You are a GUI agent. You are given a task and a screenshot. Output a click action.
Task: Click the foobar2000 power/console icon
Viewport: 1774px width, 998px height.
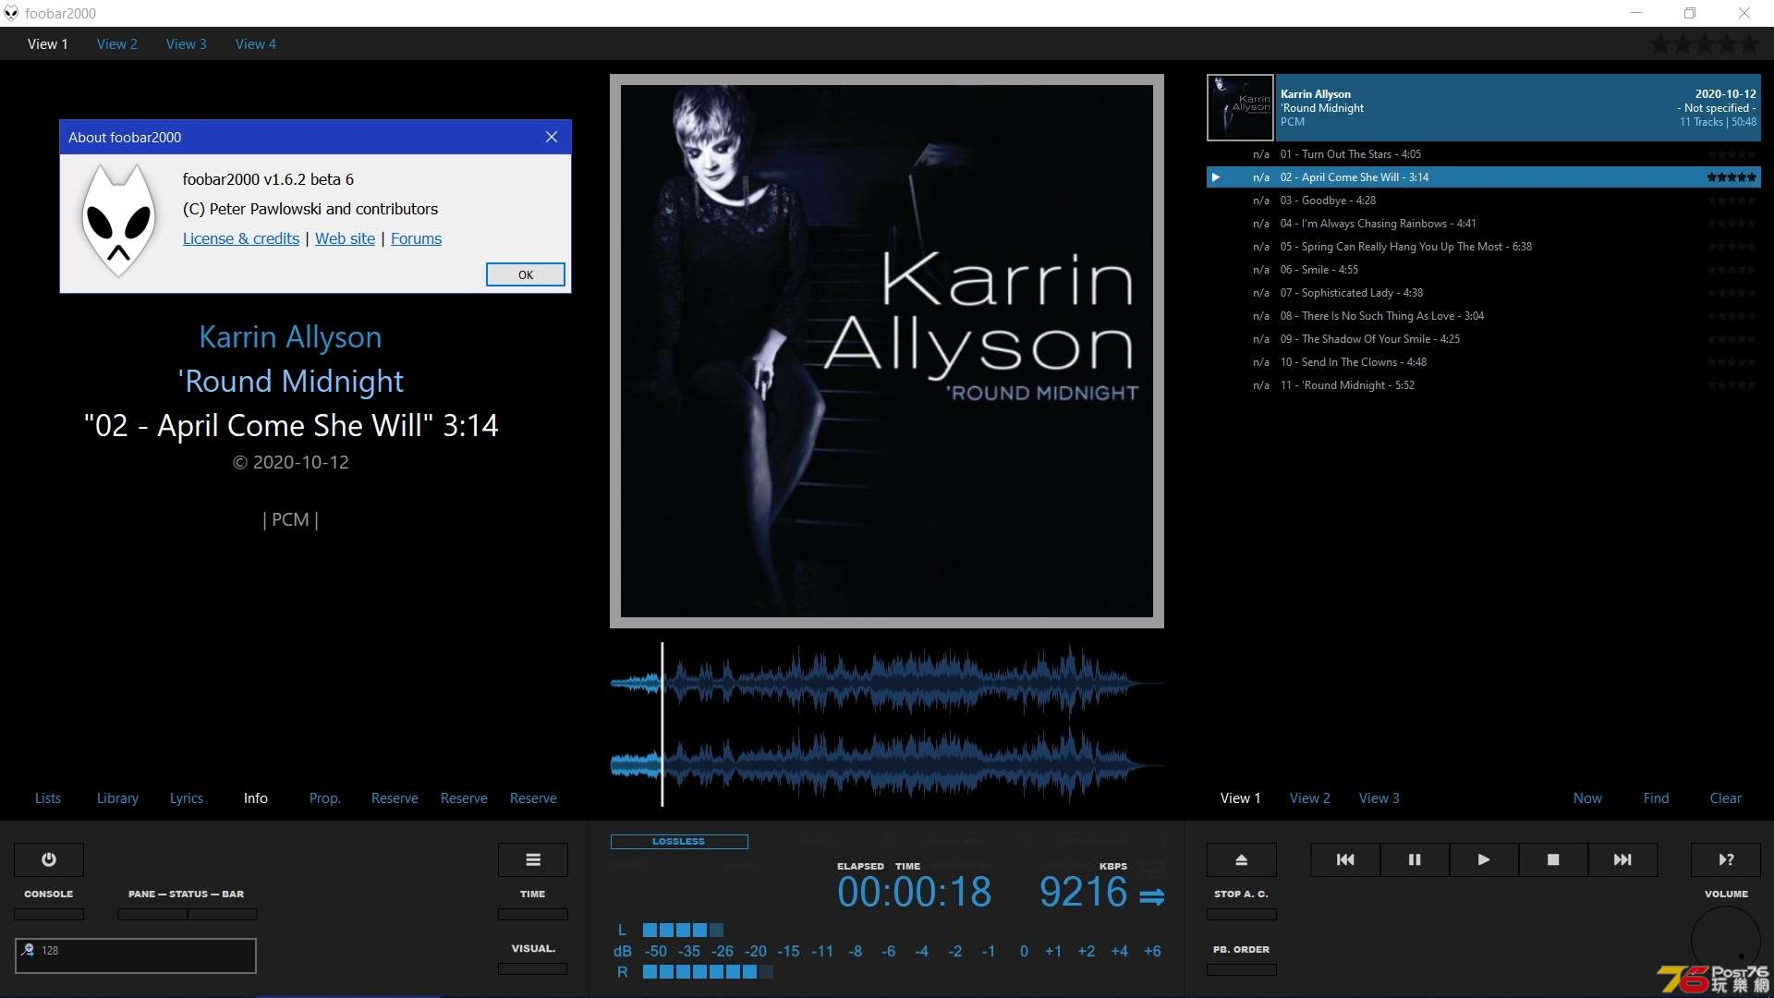pos(47,859)
